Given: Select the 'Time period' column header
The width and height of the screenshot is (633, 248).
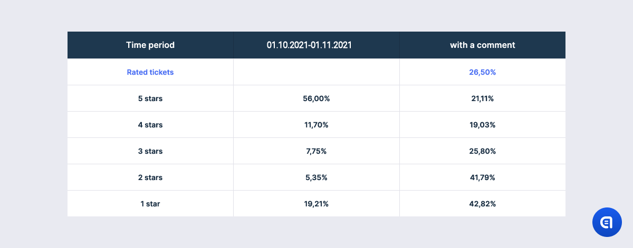Looking at the screenshot, I should [x=150, y=45].
